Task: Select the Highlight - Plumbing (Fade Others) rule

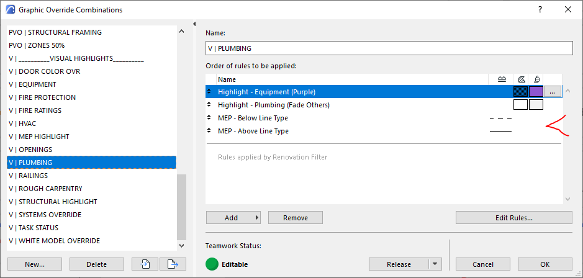Action: 384,105
